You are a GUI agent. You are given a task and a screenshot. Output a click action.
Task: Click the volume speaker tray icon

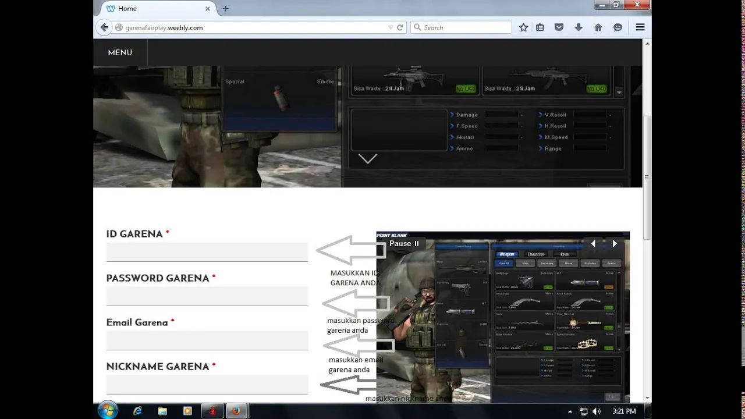(x=597, y=411)
